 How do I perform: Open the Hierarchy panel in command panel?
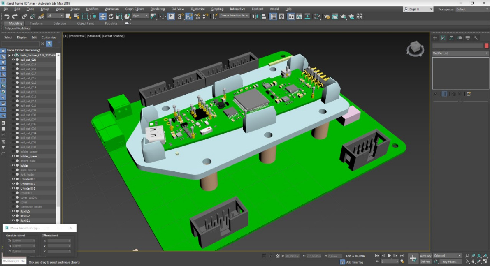coord(451,38)
